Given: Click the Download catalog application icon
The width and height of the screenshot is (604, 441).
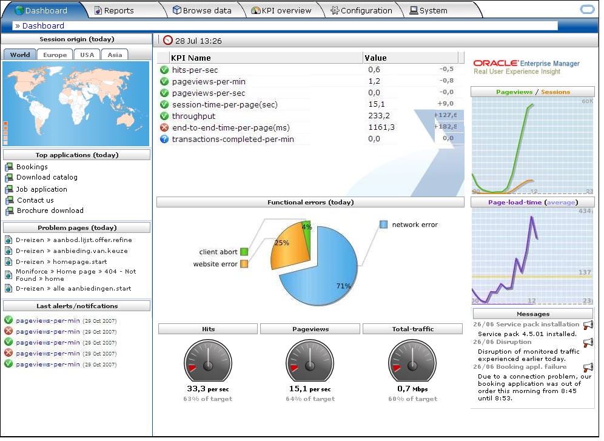Looking at the screenshot, I should tap(9, 178).
